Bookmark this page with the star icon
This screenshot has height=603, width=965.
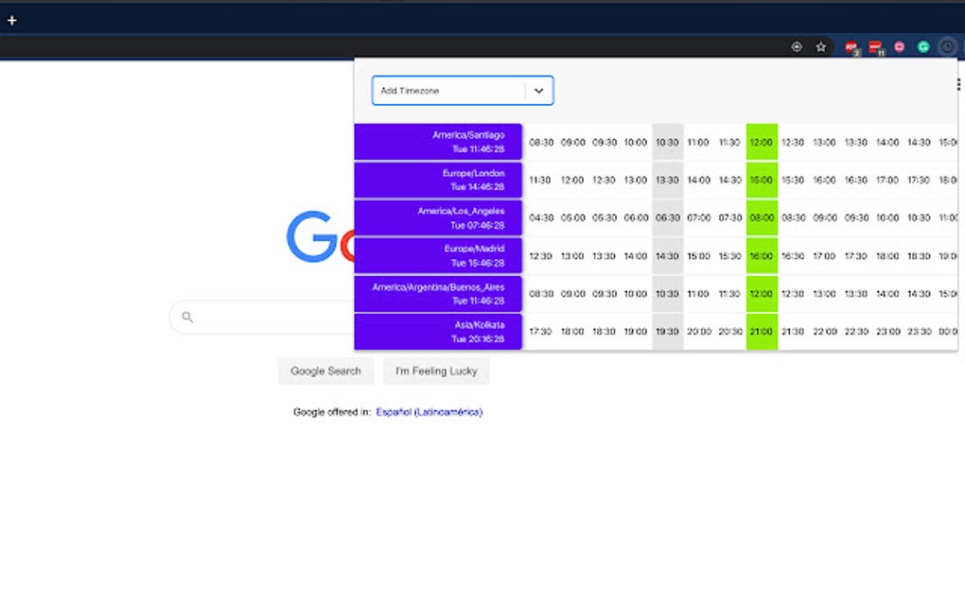tap(819, 46)
